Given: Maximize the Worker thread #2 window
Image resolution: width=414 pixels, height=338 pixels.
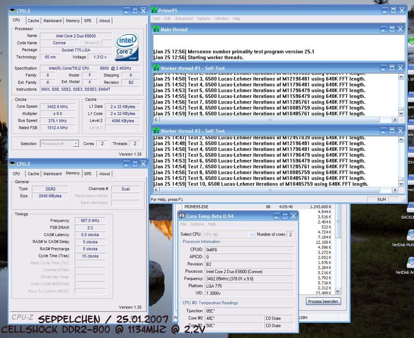Looking at the screenshot, I should [x=392, y=131].
